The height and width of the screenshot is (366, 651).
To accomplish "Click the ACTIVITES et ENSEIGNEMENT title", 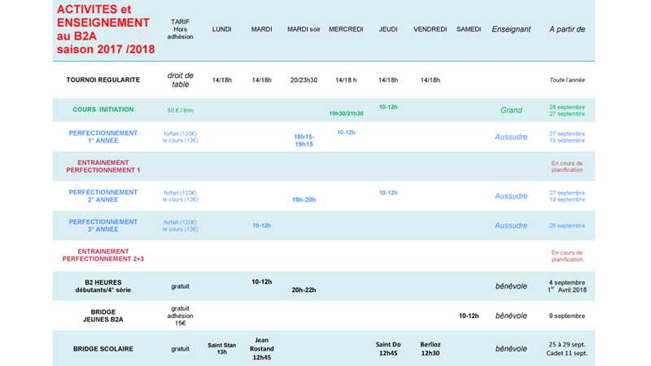I will coord(103,29).
